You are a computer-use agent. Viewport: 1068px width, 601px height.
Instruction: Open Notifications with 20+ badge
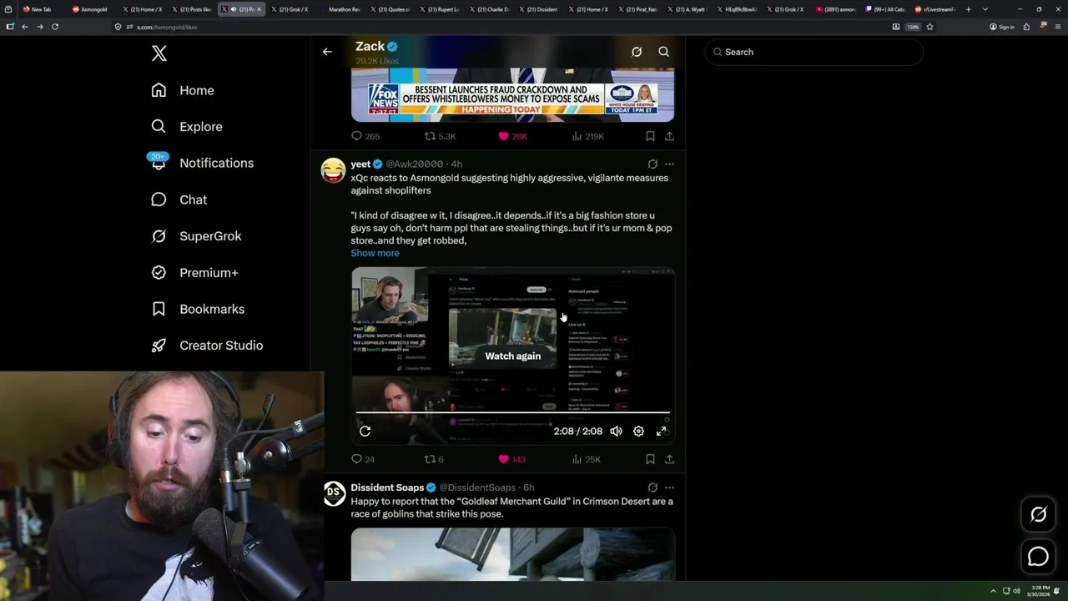[x=201, y=163]
